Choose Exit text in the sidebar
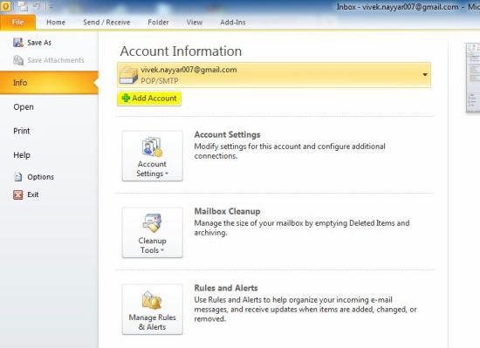Image resolution: width=480 pixels, height=348 pixels. pyautogui.click(x=33, y=194)
